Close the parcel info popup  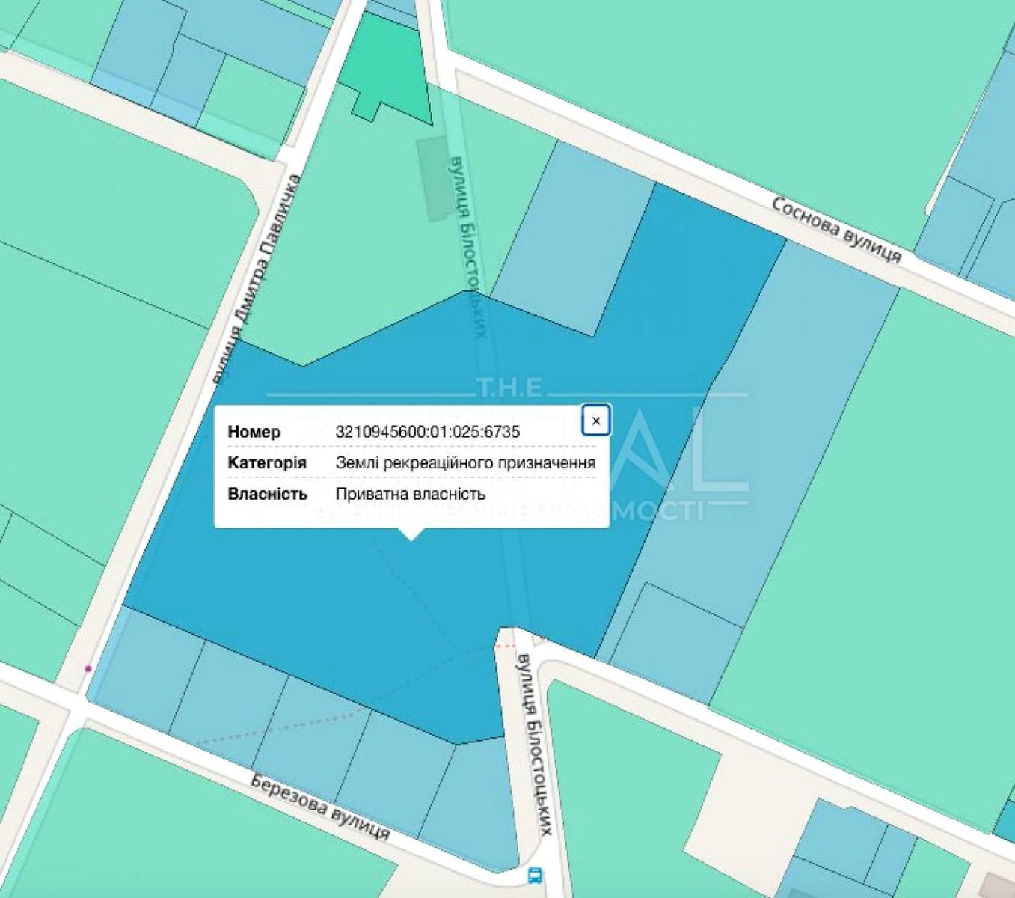[x=595, y=421]
